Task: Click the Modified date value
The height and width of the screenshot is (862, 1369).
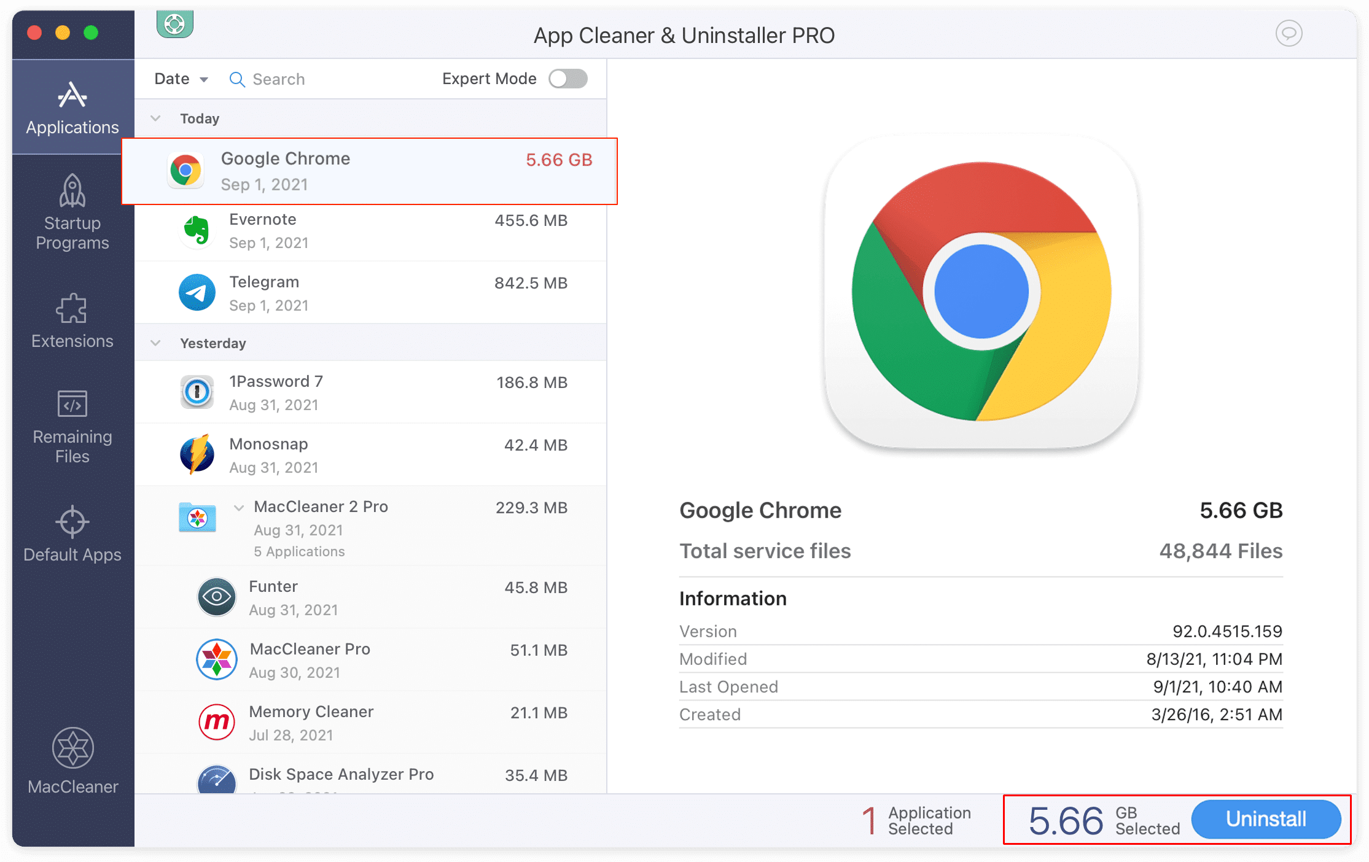Action: coord(1214,659)
